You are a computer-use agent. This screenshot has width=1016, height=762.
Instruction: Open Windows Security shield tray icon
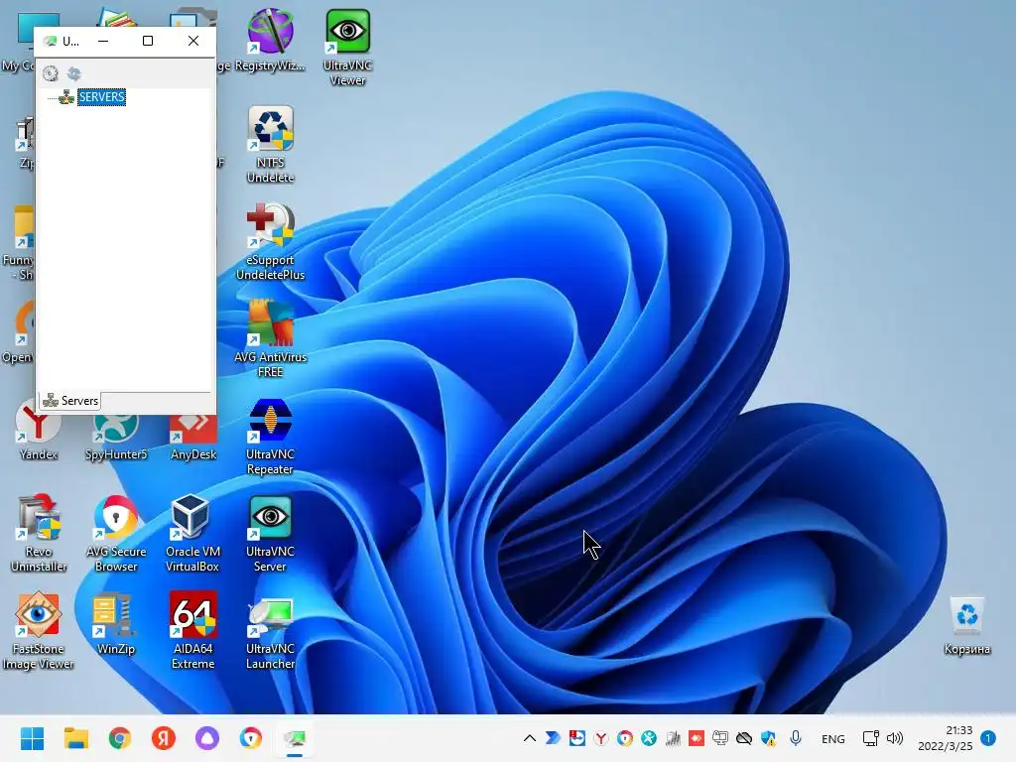[769, 738]
